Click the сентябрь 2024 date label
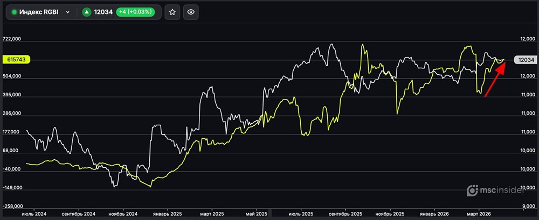Screen dimensions: 539x220 point(79,214)
